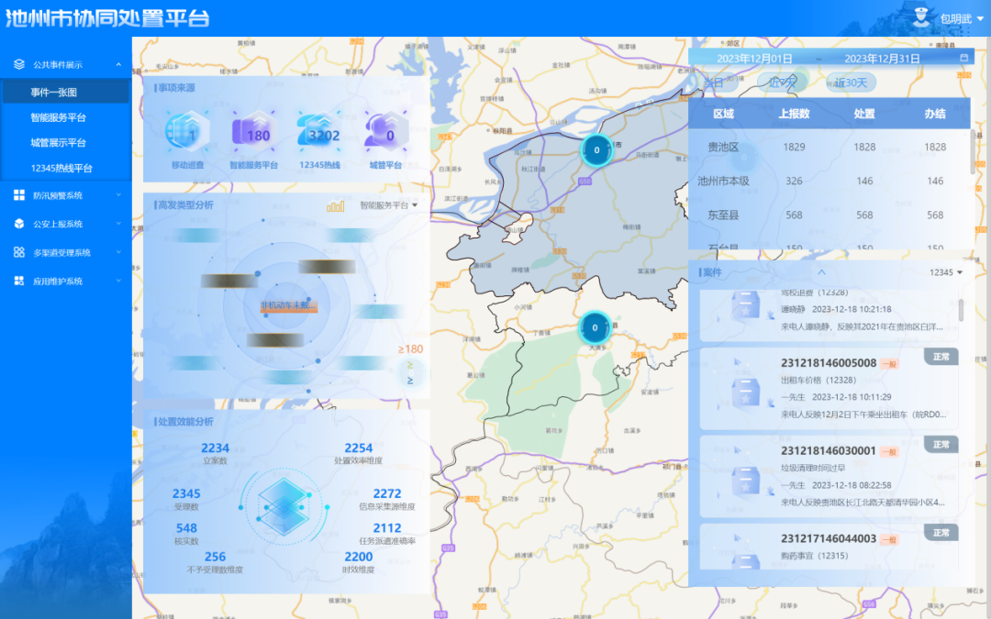This screenshot has width=991, height=619.
Task: Open the 智能服务平台 dropdown in 高发类型分析
Action: [388, 206]
